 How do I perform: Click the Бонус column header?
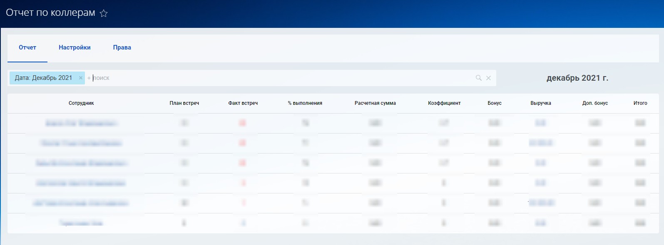[495, 103]
